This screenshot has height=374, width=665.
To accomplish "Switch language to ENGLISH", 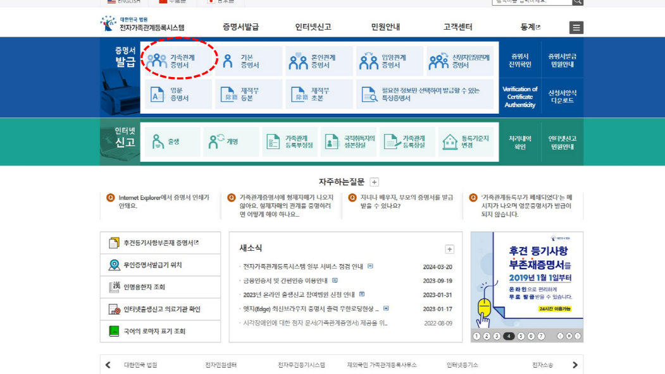I will point(124,2).
